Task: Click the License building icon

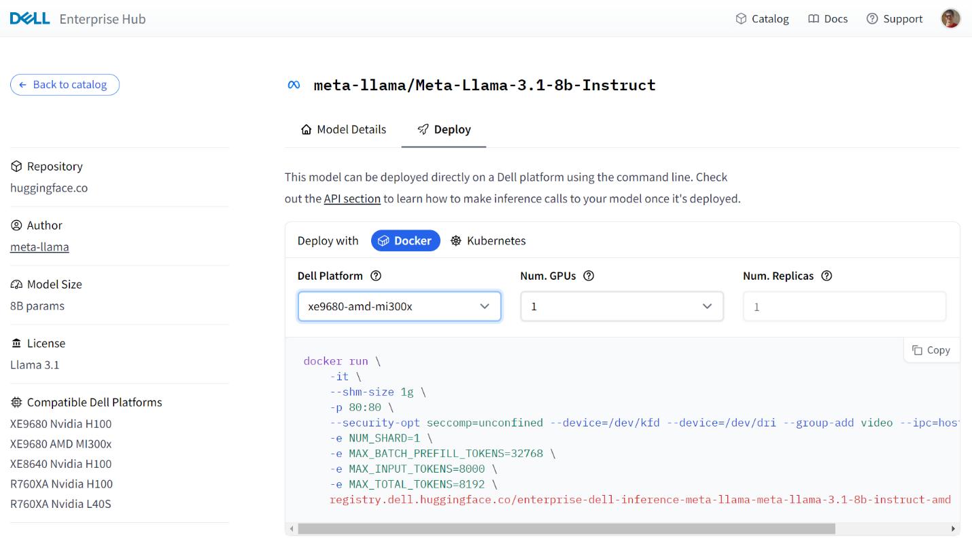Action: click(x=16, y=343)
